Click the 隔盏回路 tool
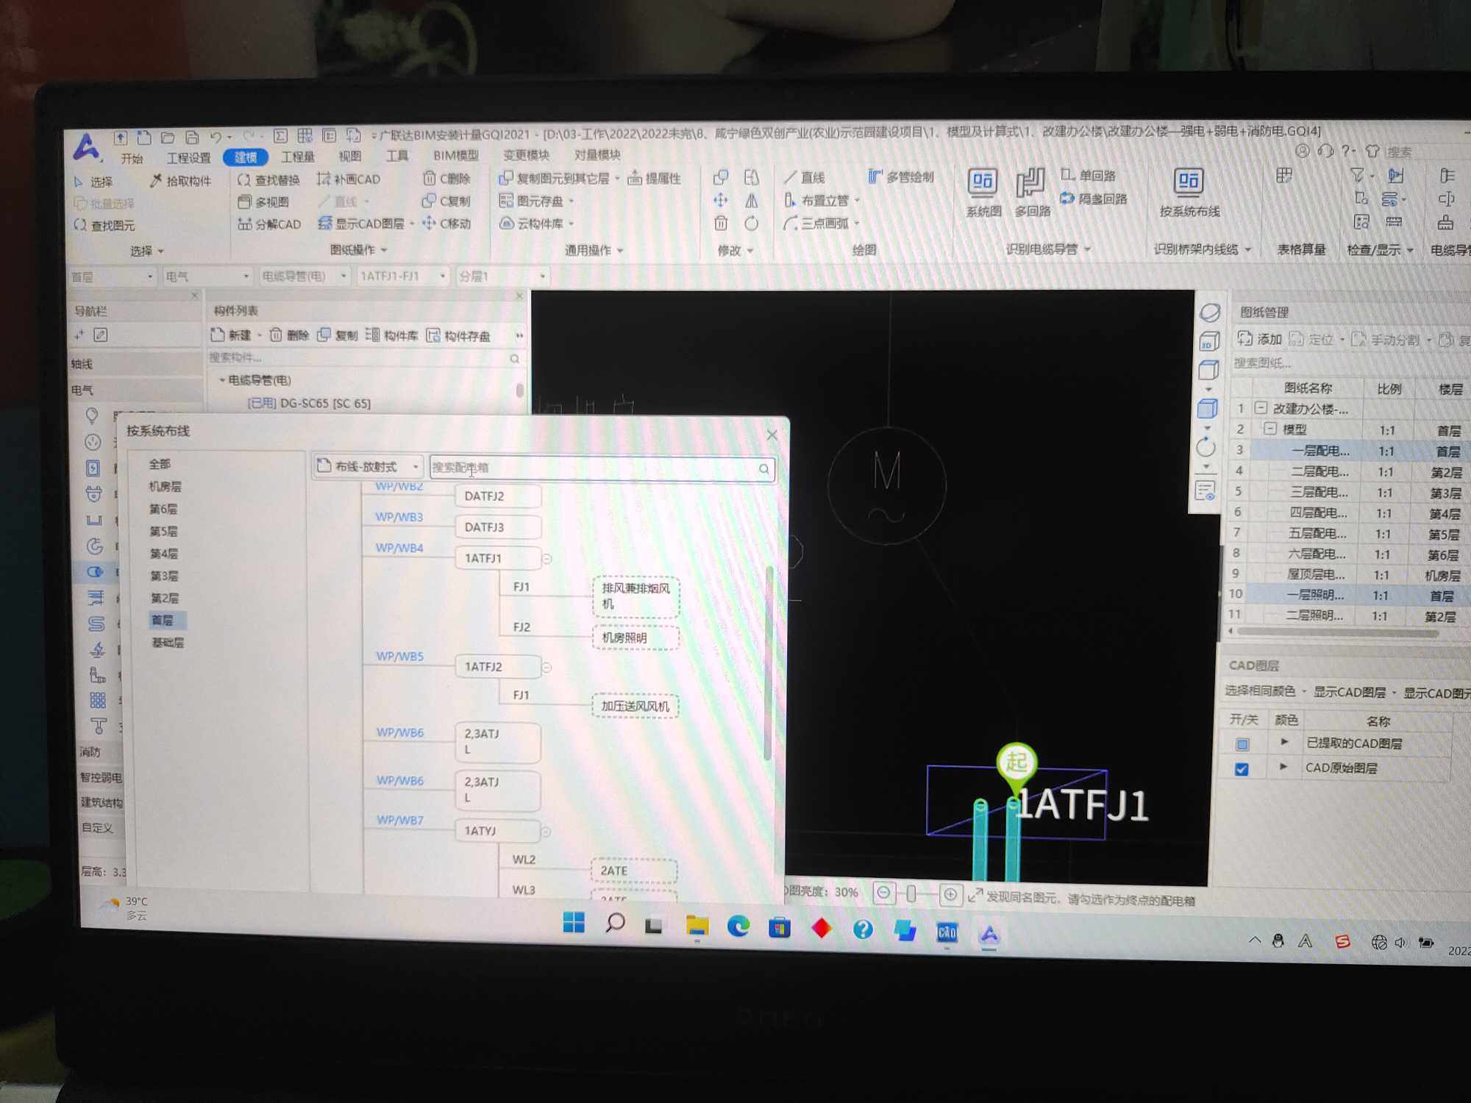The image size is (1471, 1103). 1094,199
